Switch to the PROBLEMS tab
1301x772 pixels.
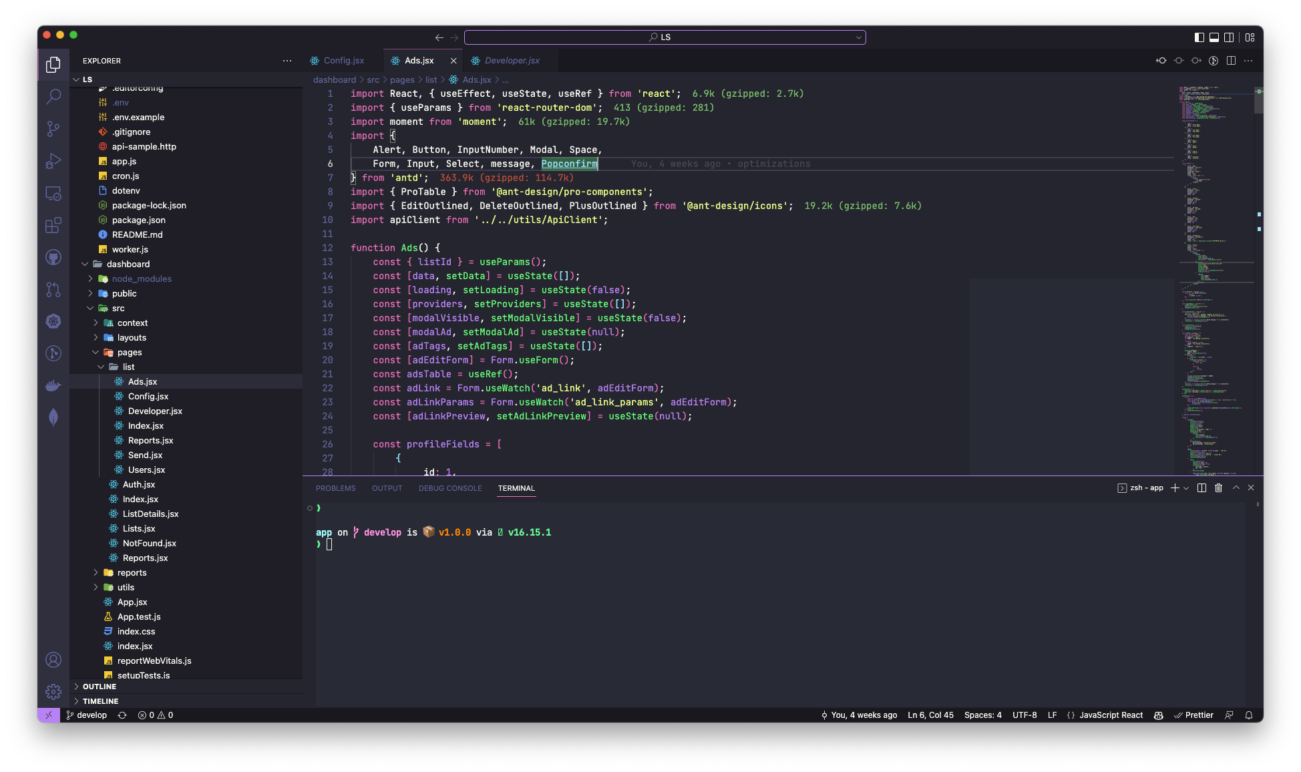335,488
